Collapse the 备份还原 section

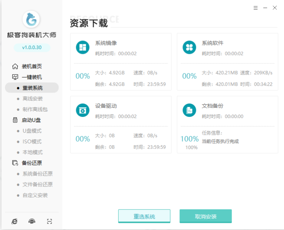coord(31,163)
